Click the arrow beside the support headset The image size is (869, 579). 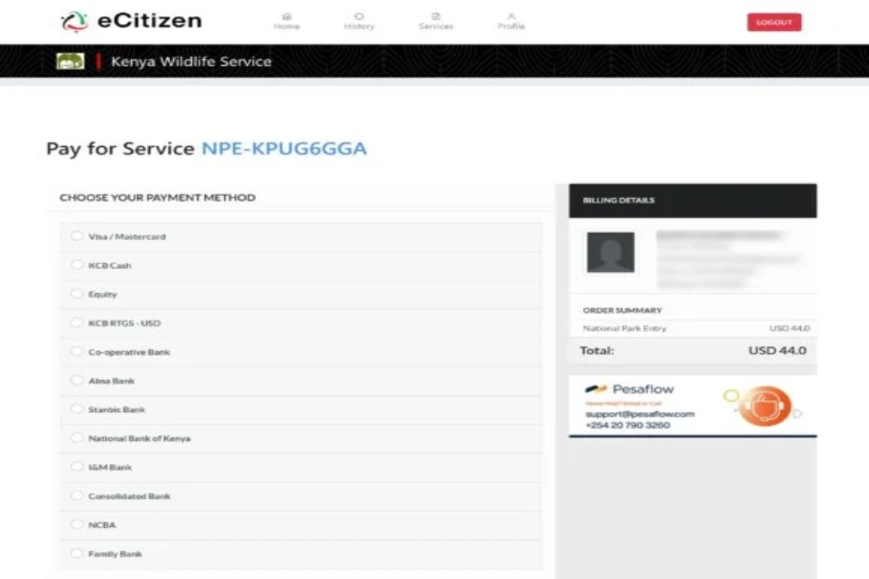[x=798, y=414]
